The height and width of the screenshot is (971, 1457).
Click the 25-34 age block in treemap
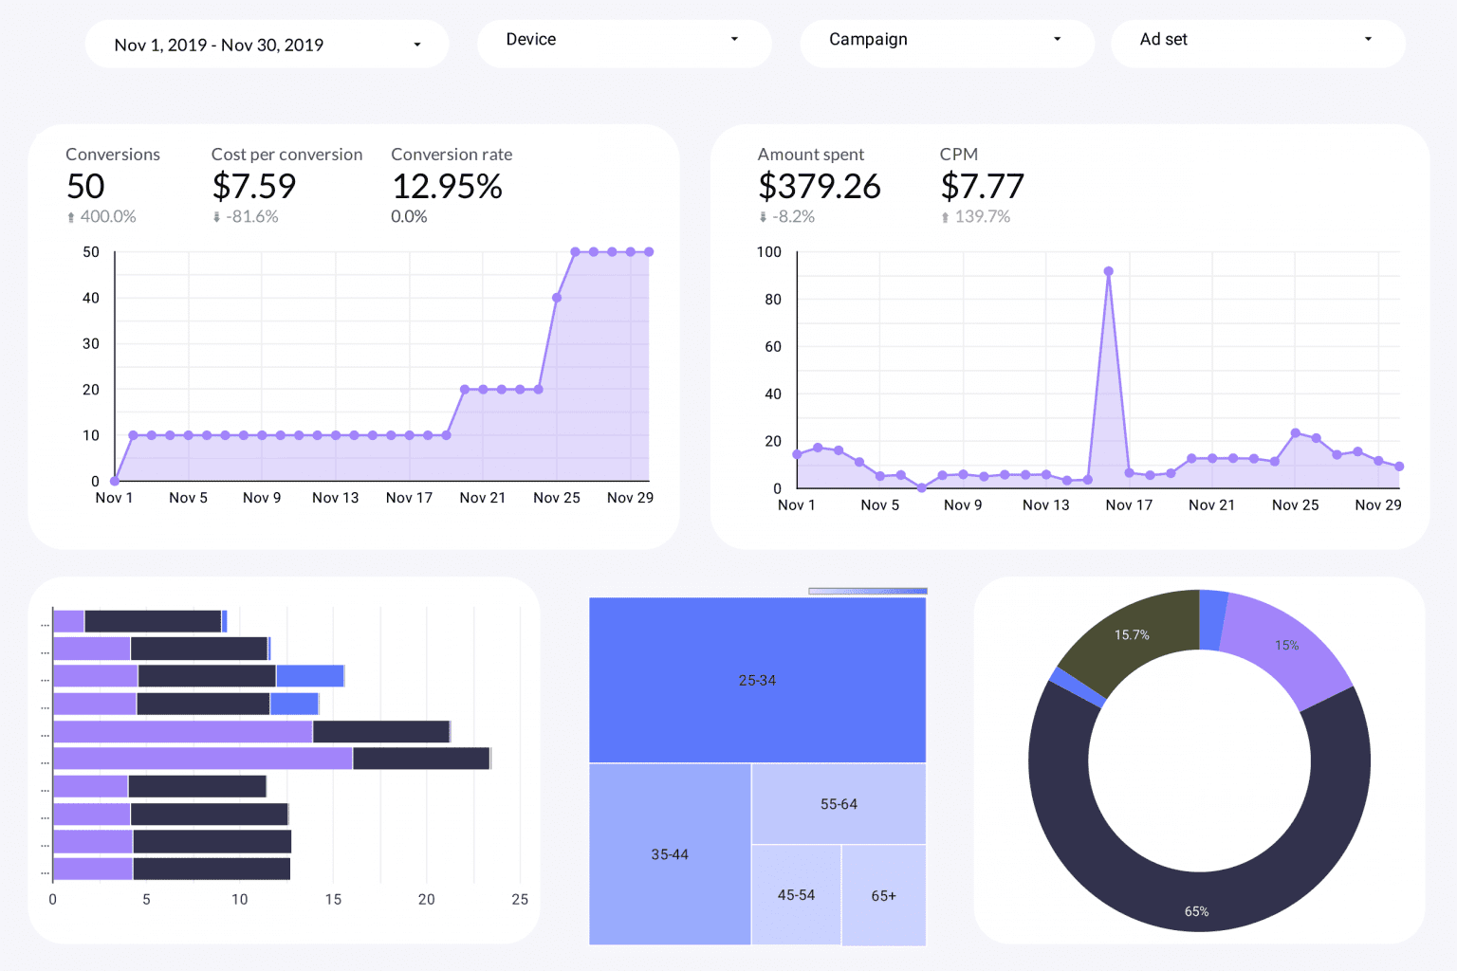click(x=757, y=680)
